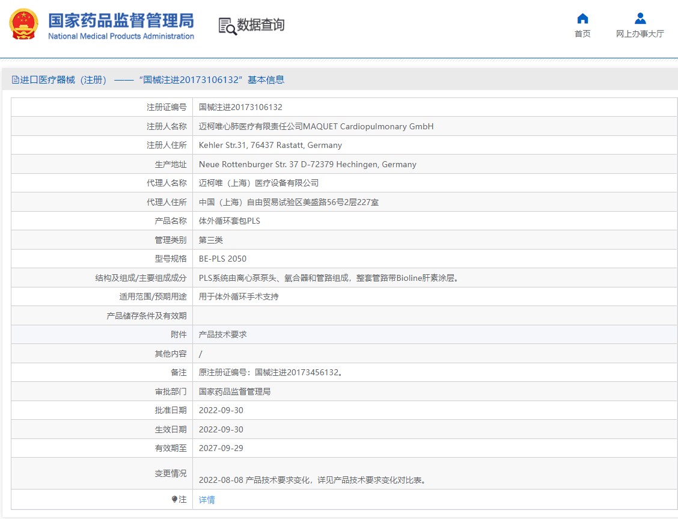
Task: Click the document icon before 进口医疗器械 header
Action: click(15, 80)
